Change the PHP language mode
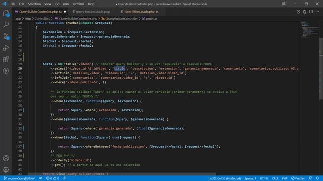This screenshot has width=323, height=181. tap(285, 178)
